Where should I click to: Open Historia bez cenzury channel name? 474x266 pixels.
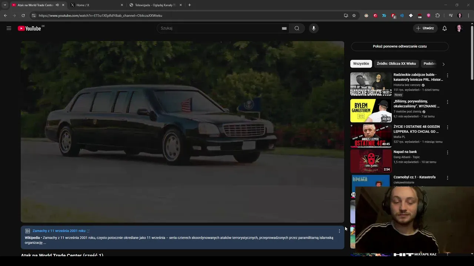click(x=407, y=85)
